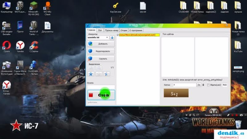The width and height of the screenshot is (247, 139).
Task: Click the Удалить account button
Action: coord(101,59)
